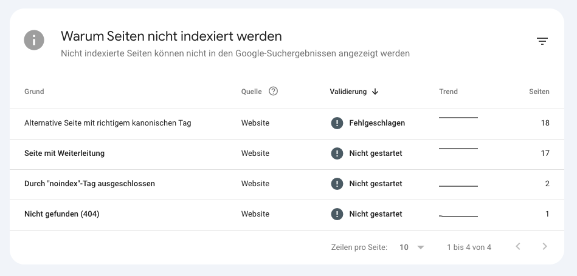
Task: Click the trend sparkline in Nicht gefunden (404) row
Action: pyautogui.click(x=458, y=216)
